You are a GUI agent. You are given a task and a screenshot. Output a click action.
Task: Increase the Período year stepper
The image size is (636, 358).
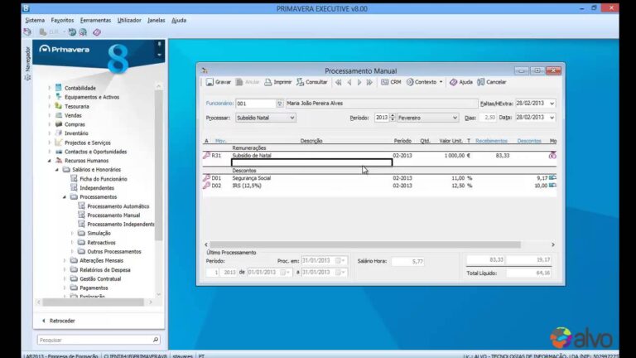pos(393,116)
